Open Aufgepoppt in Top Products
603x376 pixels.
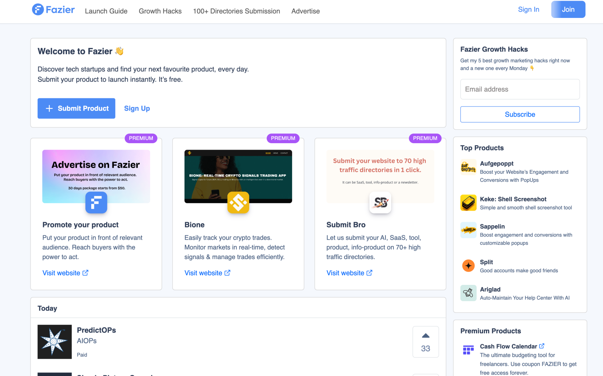click(x=497, y=164)
